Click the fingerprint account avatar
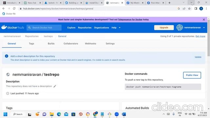The height and width of the screenshot is (118, 210). point(179,28)
